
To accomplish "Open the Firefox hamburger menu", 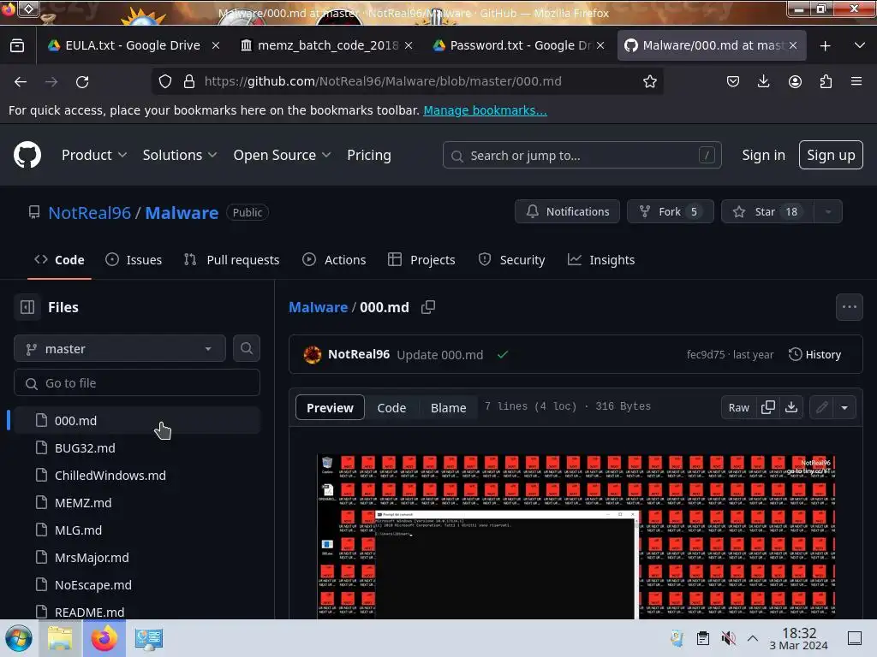I will coord(856,81).
